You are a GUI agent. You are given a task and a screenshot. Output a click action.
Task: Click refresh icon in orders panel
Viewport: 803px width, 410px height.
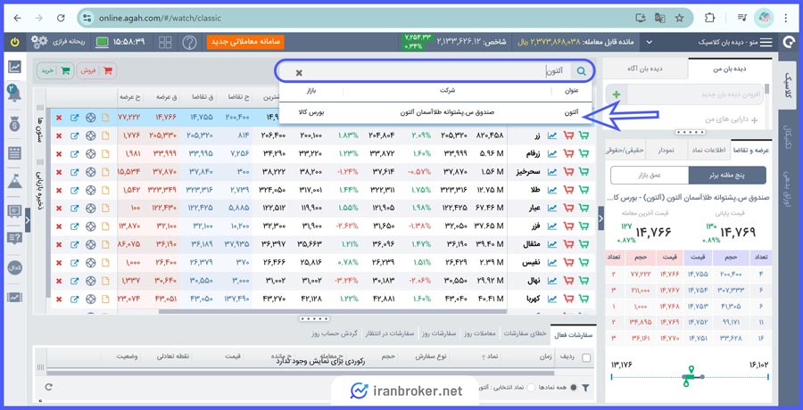49,388
